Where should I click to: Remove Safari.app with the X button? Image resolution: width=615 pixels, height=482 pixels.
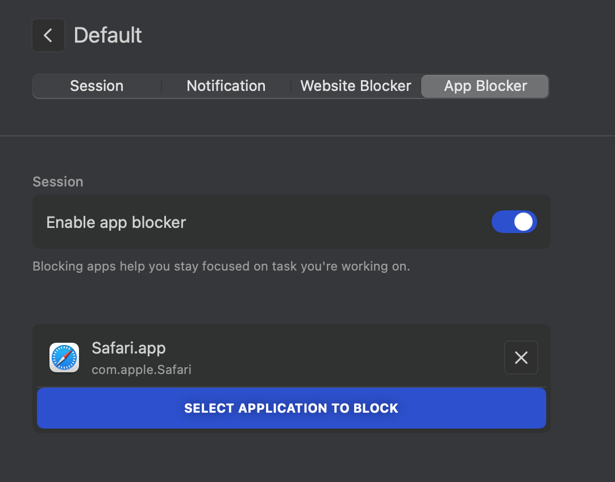pos(521,358)
